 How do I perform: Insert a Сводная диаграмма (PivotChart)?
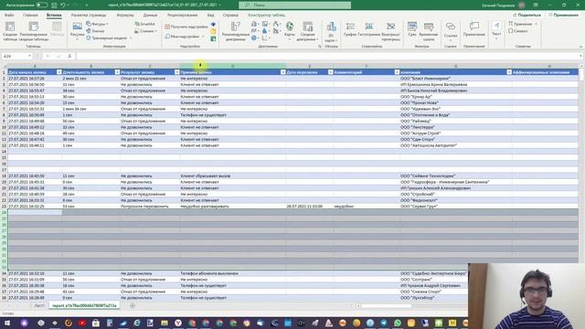coord(308,31)
